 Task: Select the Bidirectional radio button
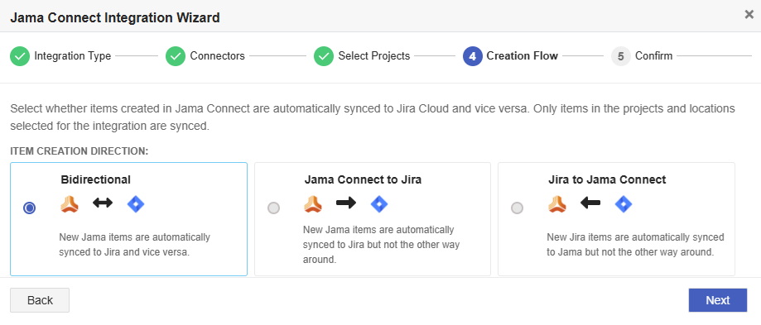[x=30, y=208]
